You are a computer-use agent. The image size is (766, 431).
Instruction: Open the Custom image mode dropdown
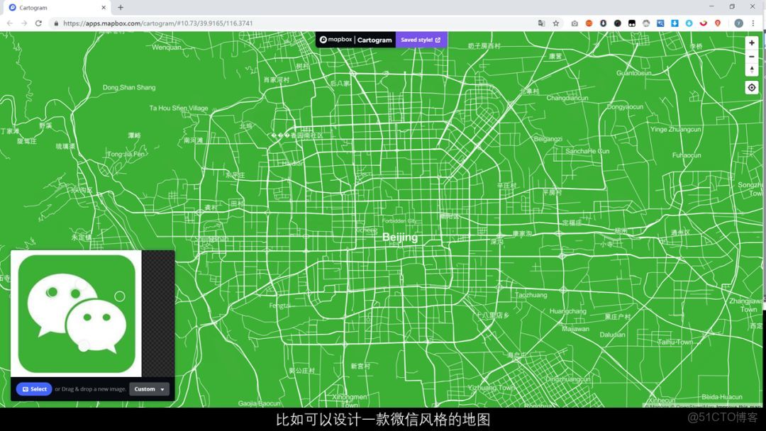(150, 388)
